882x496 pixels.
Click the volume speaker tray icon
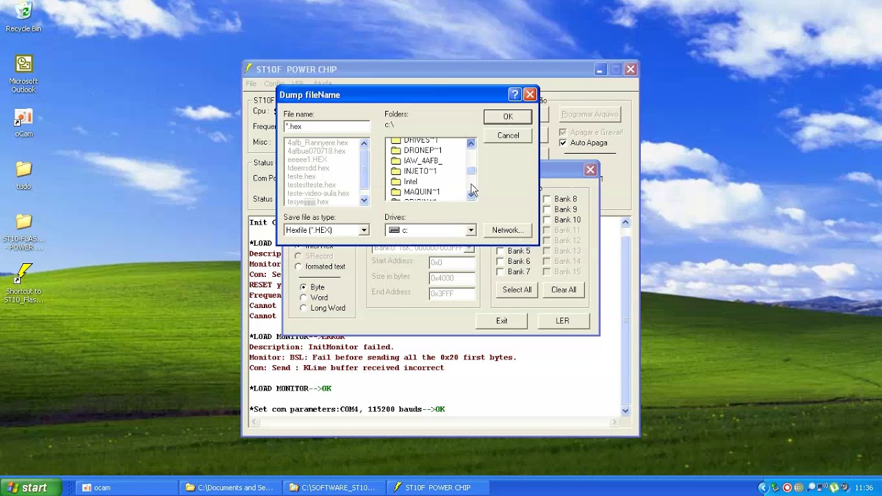pyautogui.click(x=845, y=488)
